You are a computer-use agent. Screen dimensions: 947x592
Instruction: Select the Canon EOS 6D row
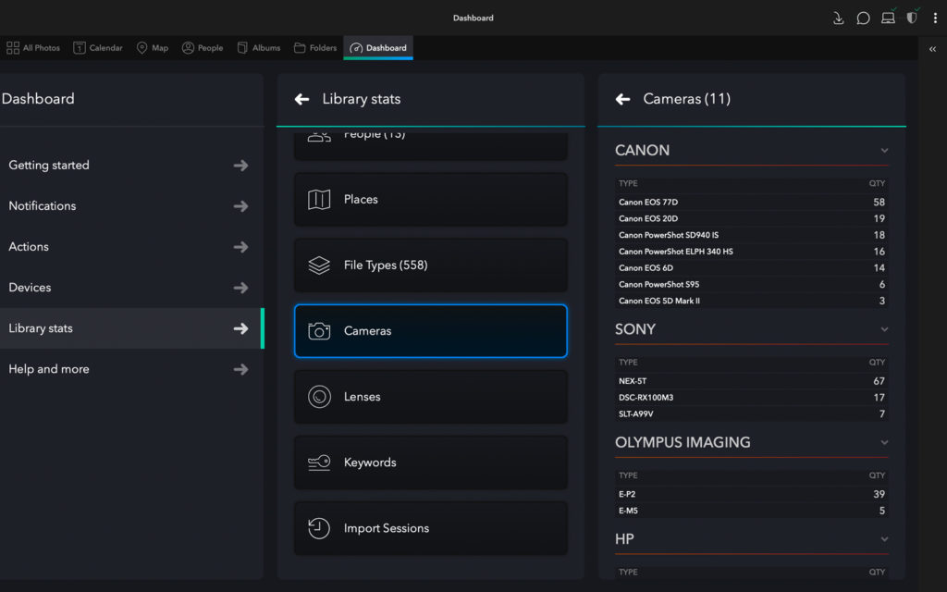[x=751, y=267]
